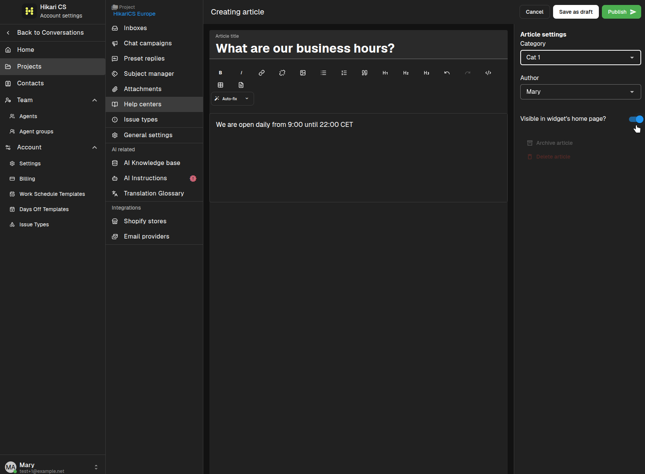
Task: Open Contacts
Action: click(53, 83)
